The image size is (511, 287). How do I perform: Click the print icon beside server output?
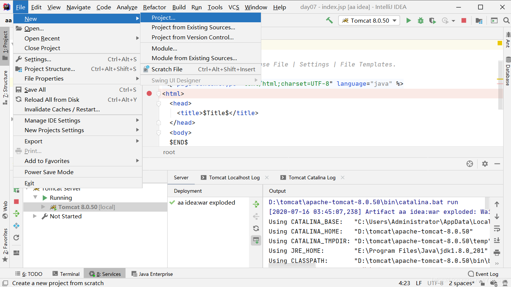(x=497, y=252)
